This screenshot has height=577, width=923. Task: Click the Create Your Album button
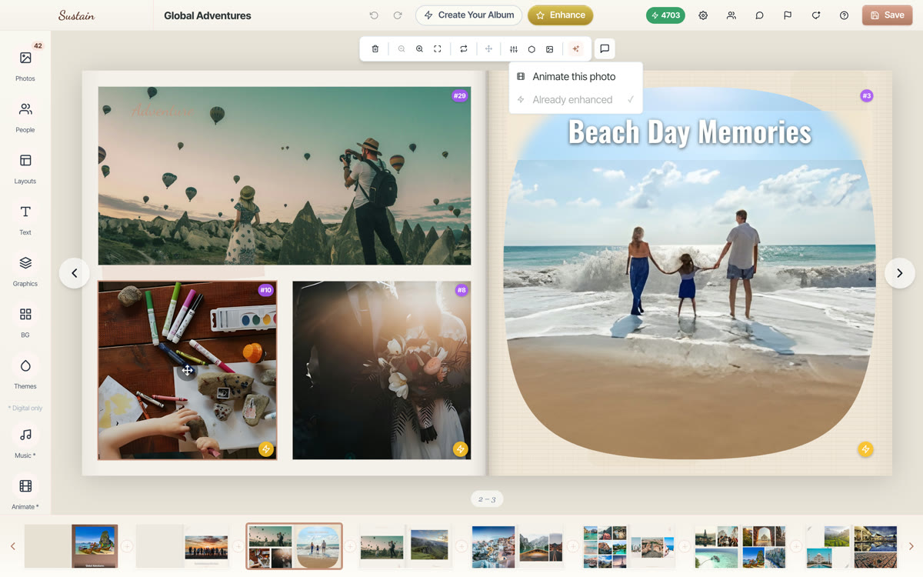(469, 15)
